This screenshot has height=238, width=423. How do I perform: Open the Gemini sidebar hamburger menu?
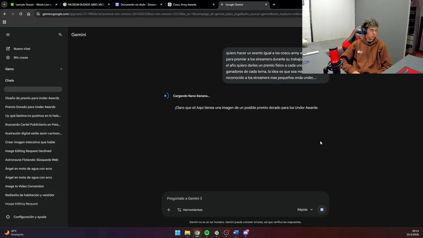tap(8, 34)
